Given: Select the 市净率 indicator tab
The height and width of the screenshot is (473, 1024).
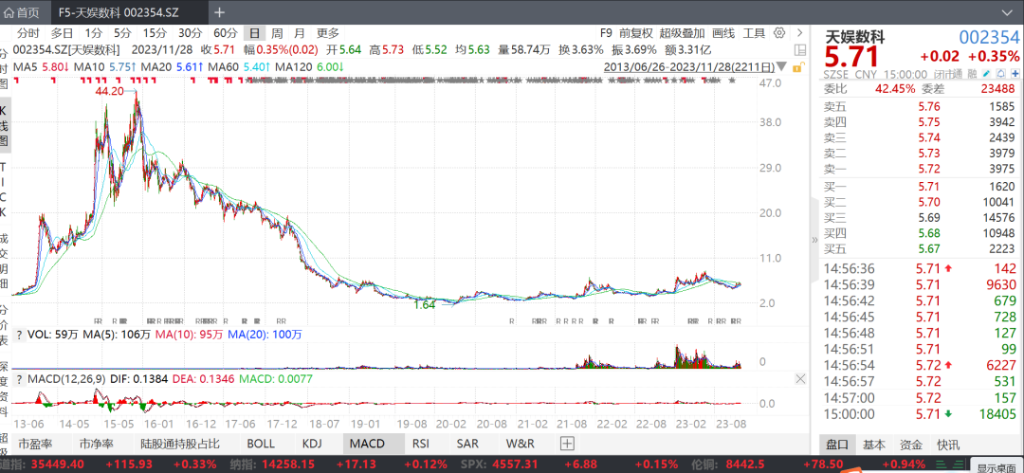Looking at the screenshot, I should [x=98, y=444].
